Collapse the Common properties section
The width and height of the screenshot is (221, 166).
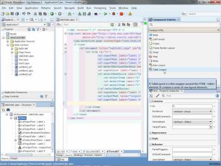coord(150,101)
